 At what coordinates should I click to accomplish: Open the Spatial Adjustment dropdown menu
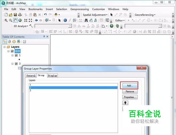point(95,15)
